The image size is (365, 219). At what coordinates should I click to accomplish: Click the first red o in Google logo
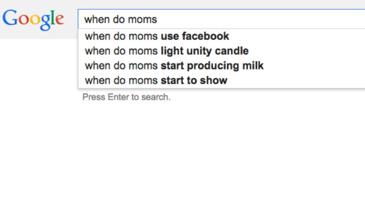[23, 19]
